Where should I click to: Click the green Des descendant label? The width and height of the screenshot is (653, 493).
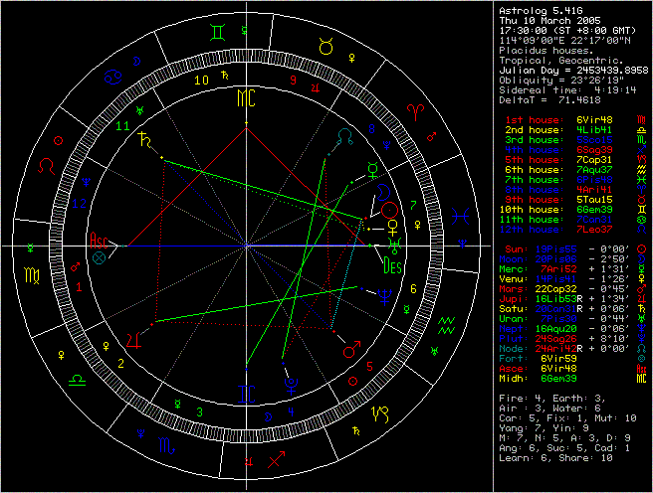click(x=392, y=264)
